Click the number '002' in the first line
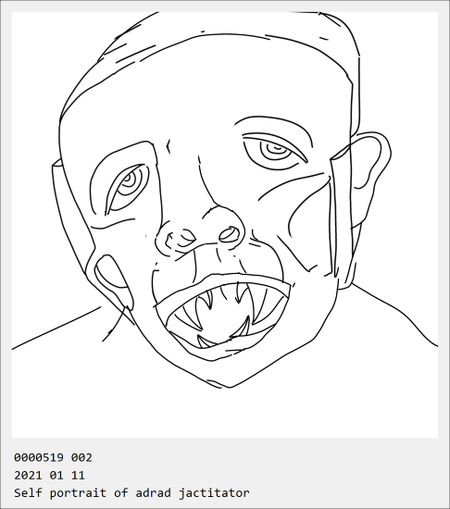This screenshot has width=450, height=509. [x=81, y=458]
